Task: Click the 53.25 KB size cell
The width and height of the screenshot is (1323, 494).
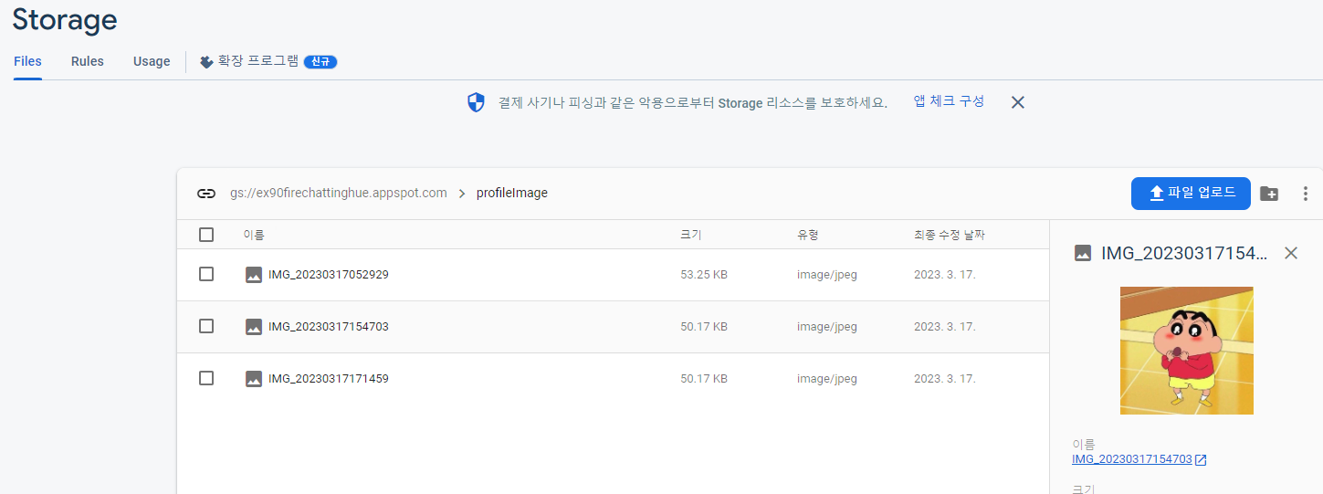Action: (704, 275)
